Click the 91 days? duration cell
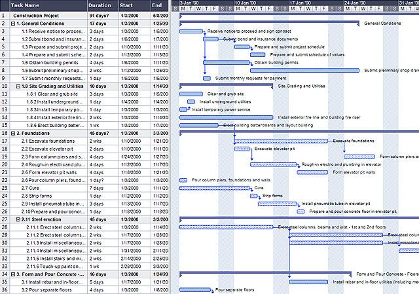Image resolution: width=419 pixels, height=294 pixels. [103, 16]
